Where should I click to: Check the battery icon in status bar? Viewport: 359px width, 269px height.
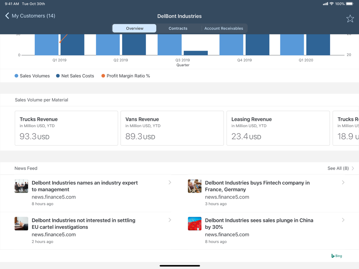[x=350, y=4]
